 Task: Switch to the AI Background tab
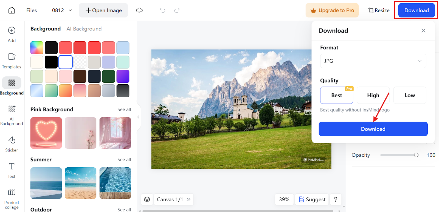point(84,29)
